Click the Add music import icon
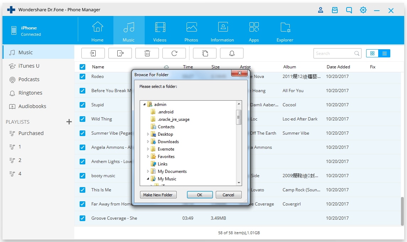Viewport: 407px width, 242px height. (93, 53)
